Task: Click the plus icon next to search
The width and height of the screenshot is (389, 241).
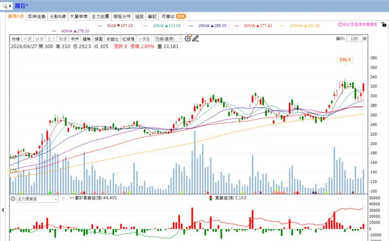Action: point(10,6)
